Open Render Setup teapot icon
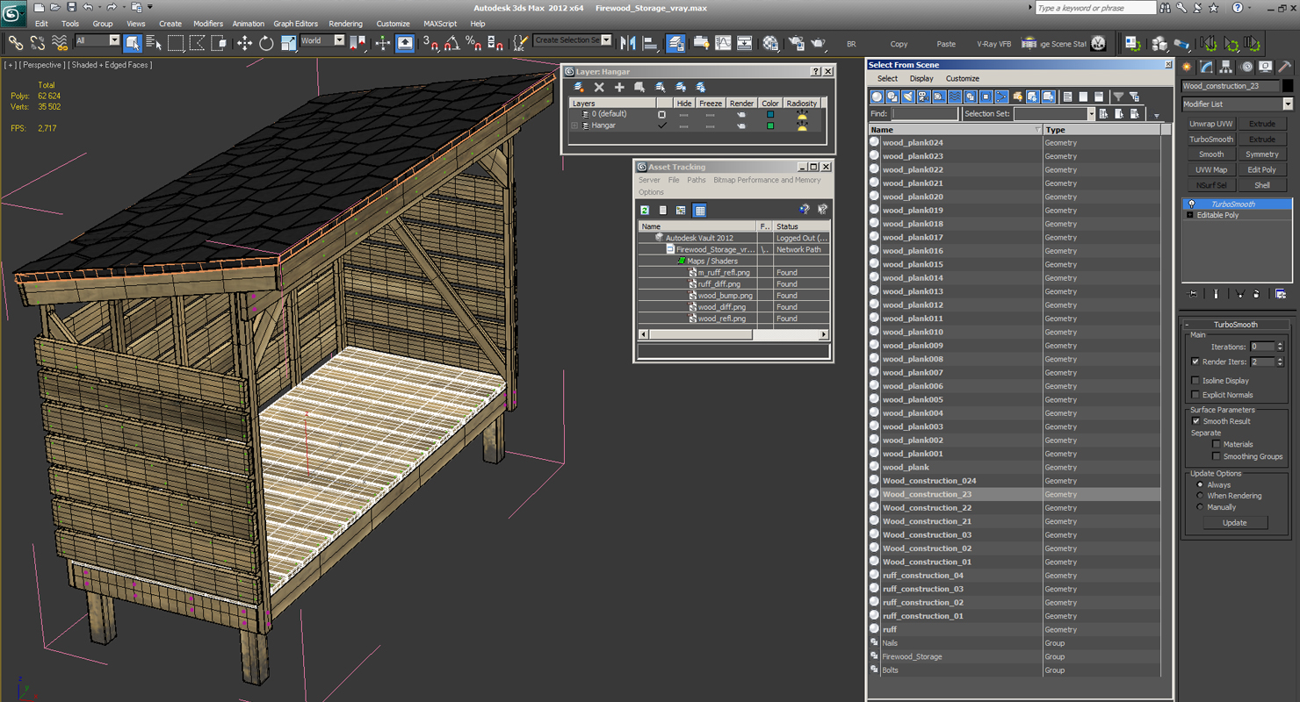This screenshot has width=1300, height=702. coord(796,42)
